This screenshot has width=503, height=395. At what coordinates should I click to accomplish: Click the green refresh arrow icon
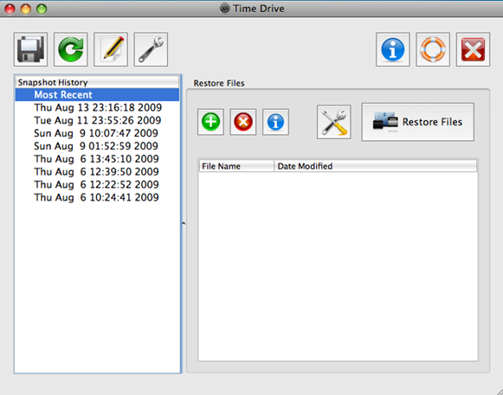pyautogui.click(x=71, y=49)
